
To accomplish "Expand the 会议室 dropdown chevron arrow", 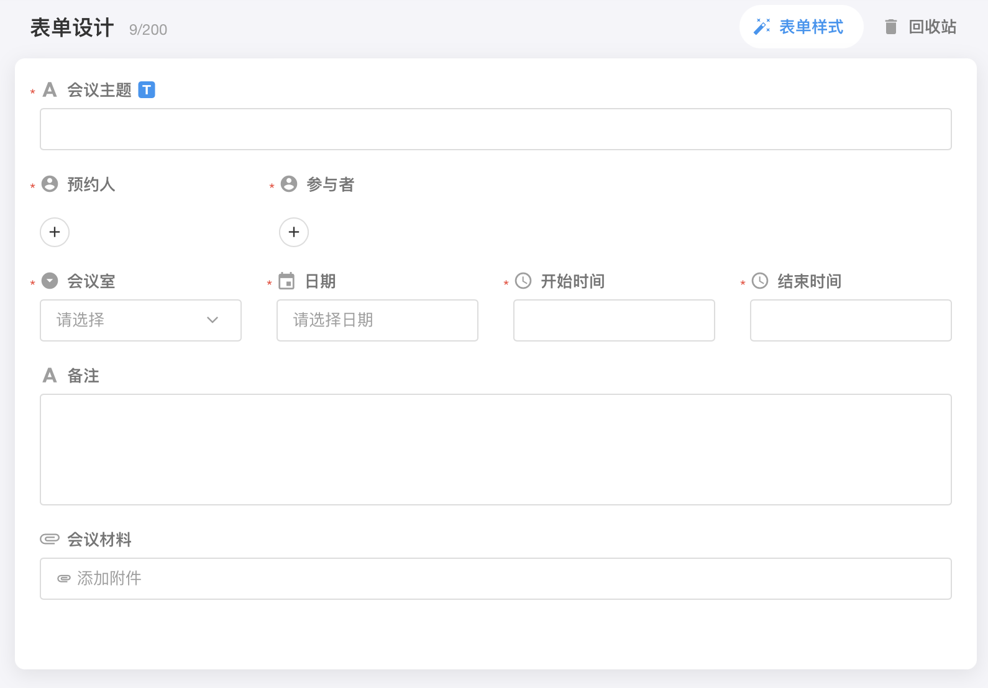I will [x=213, y=320].
